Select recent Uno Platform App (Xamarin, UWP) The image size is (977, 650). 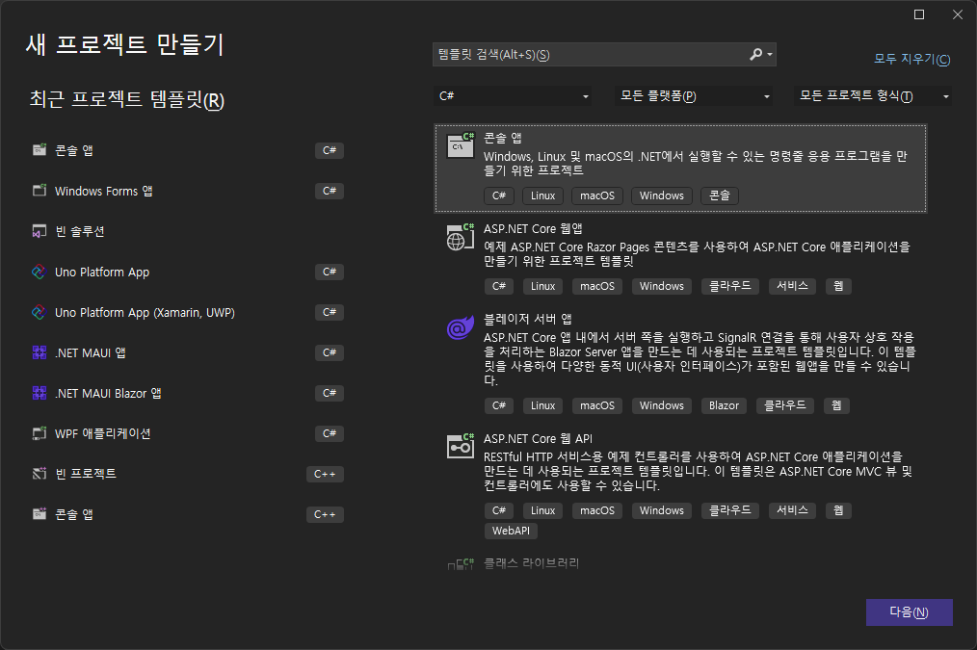click(188, 312)
